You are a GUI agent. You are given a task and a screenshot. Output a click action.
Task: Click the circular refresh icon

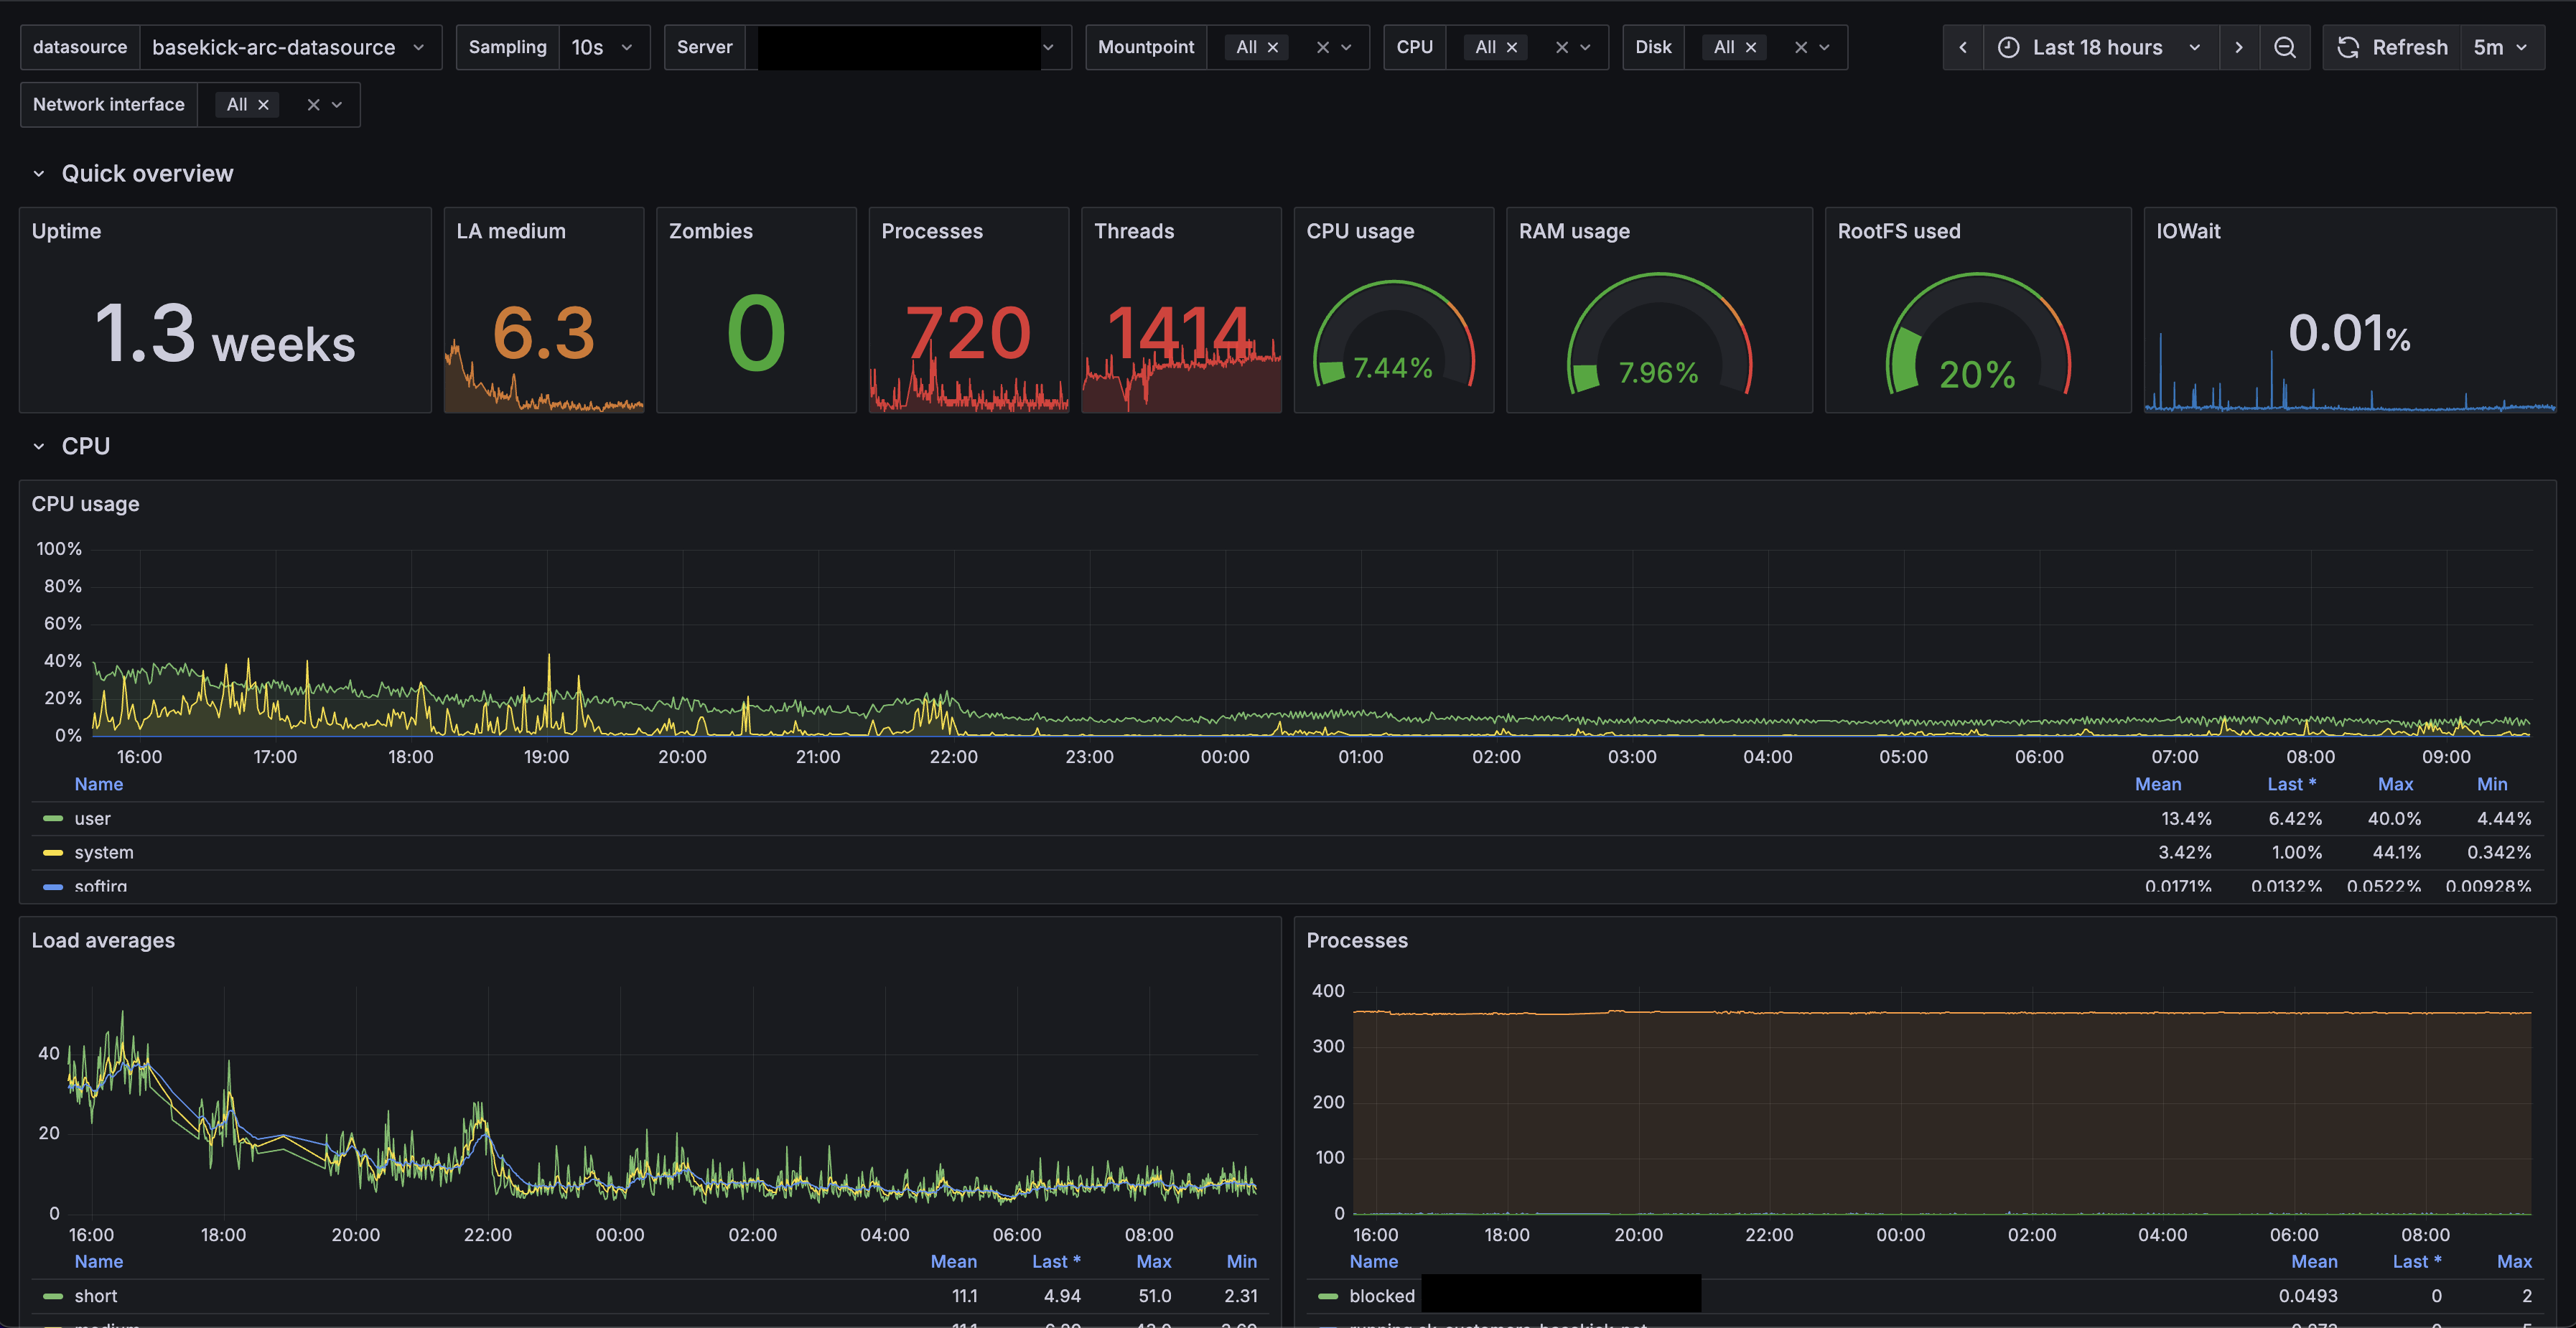[2348, 47]
